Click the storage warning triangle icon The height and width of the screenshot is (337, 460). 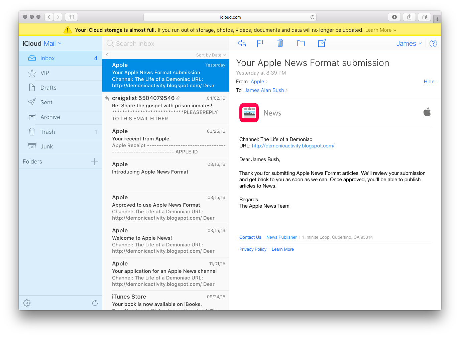click(x=68, y=30)
